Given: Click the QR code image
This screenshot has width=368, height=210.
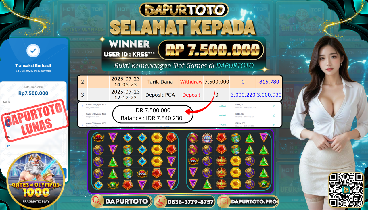Looking at the screenshot, I should (x=346, y=189).
